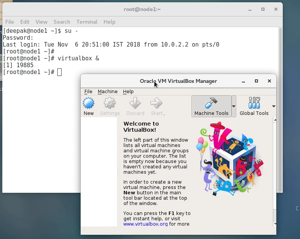This screenshot has height=239, width=300.
Task: Click the New virtual machine icon
Action: [x=88, y=103]
